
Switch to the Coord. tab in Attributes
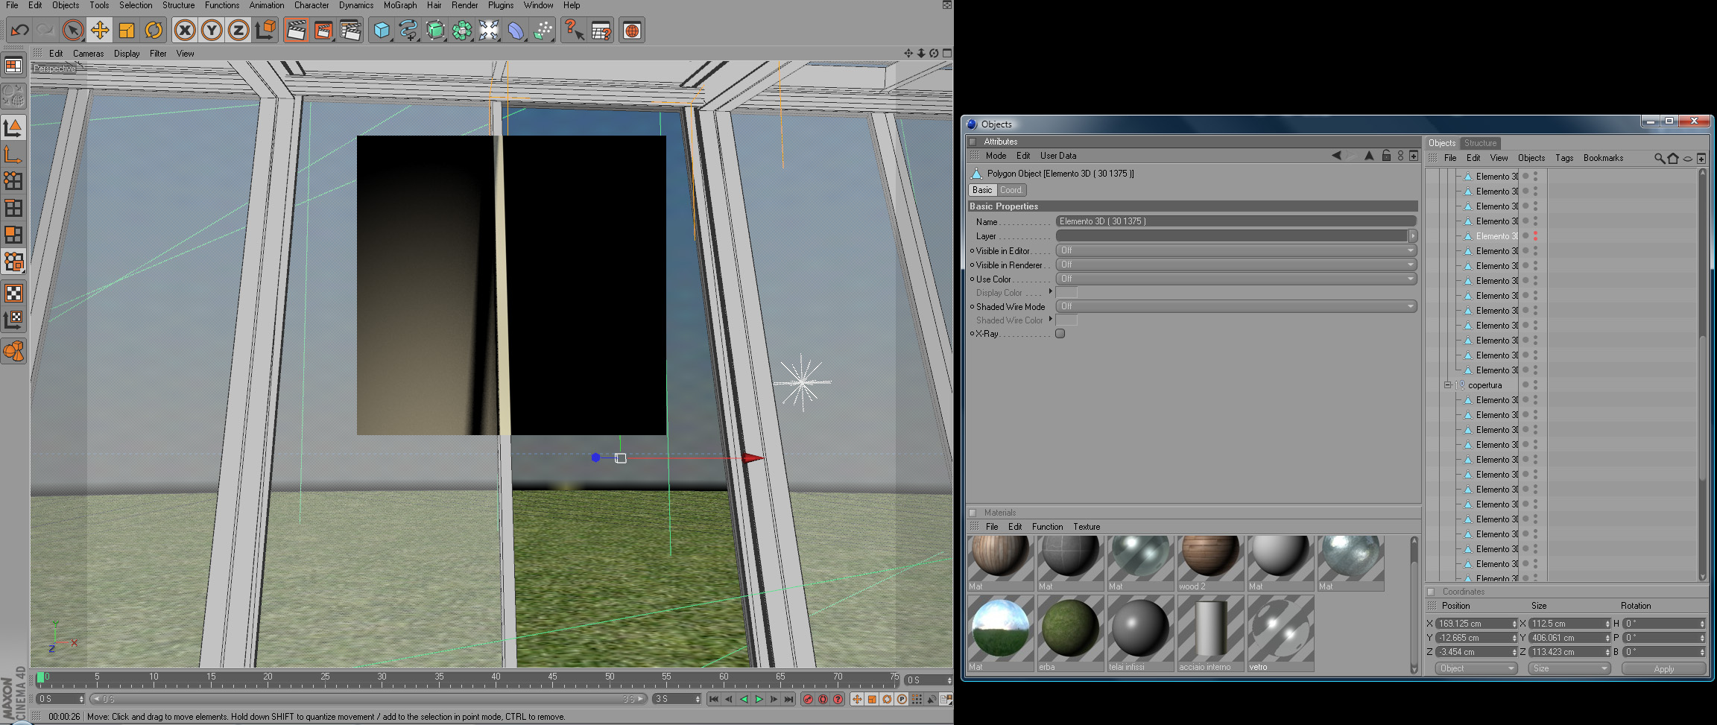(1011, 190)
